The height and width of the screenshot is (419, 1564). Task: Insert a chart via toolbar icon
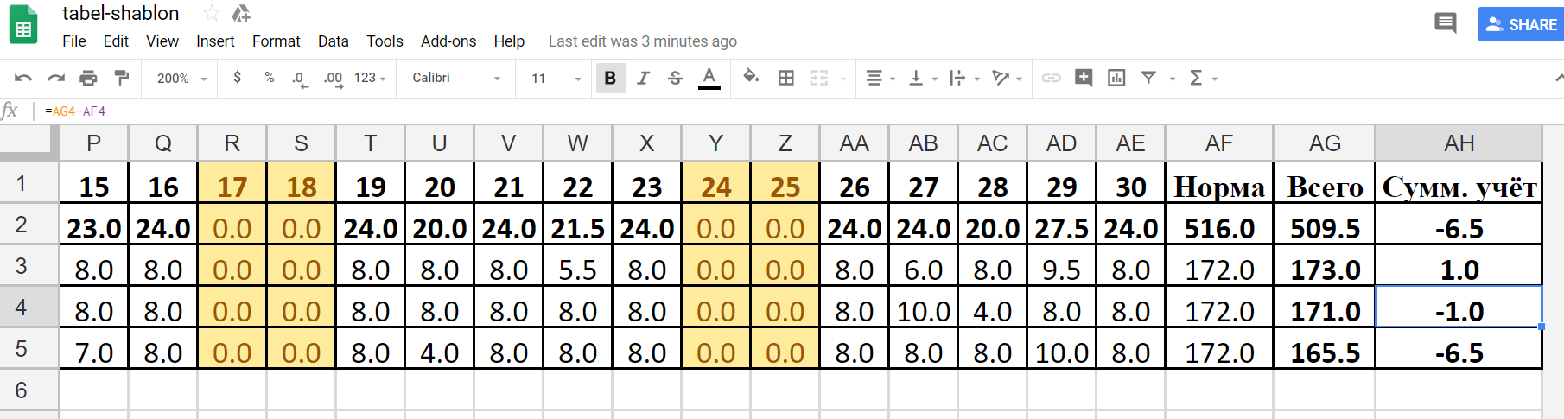[x=1116, y=79]
